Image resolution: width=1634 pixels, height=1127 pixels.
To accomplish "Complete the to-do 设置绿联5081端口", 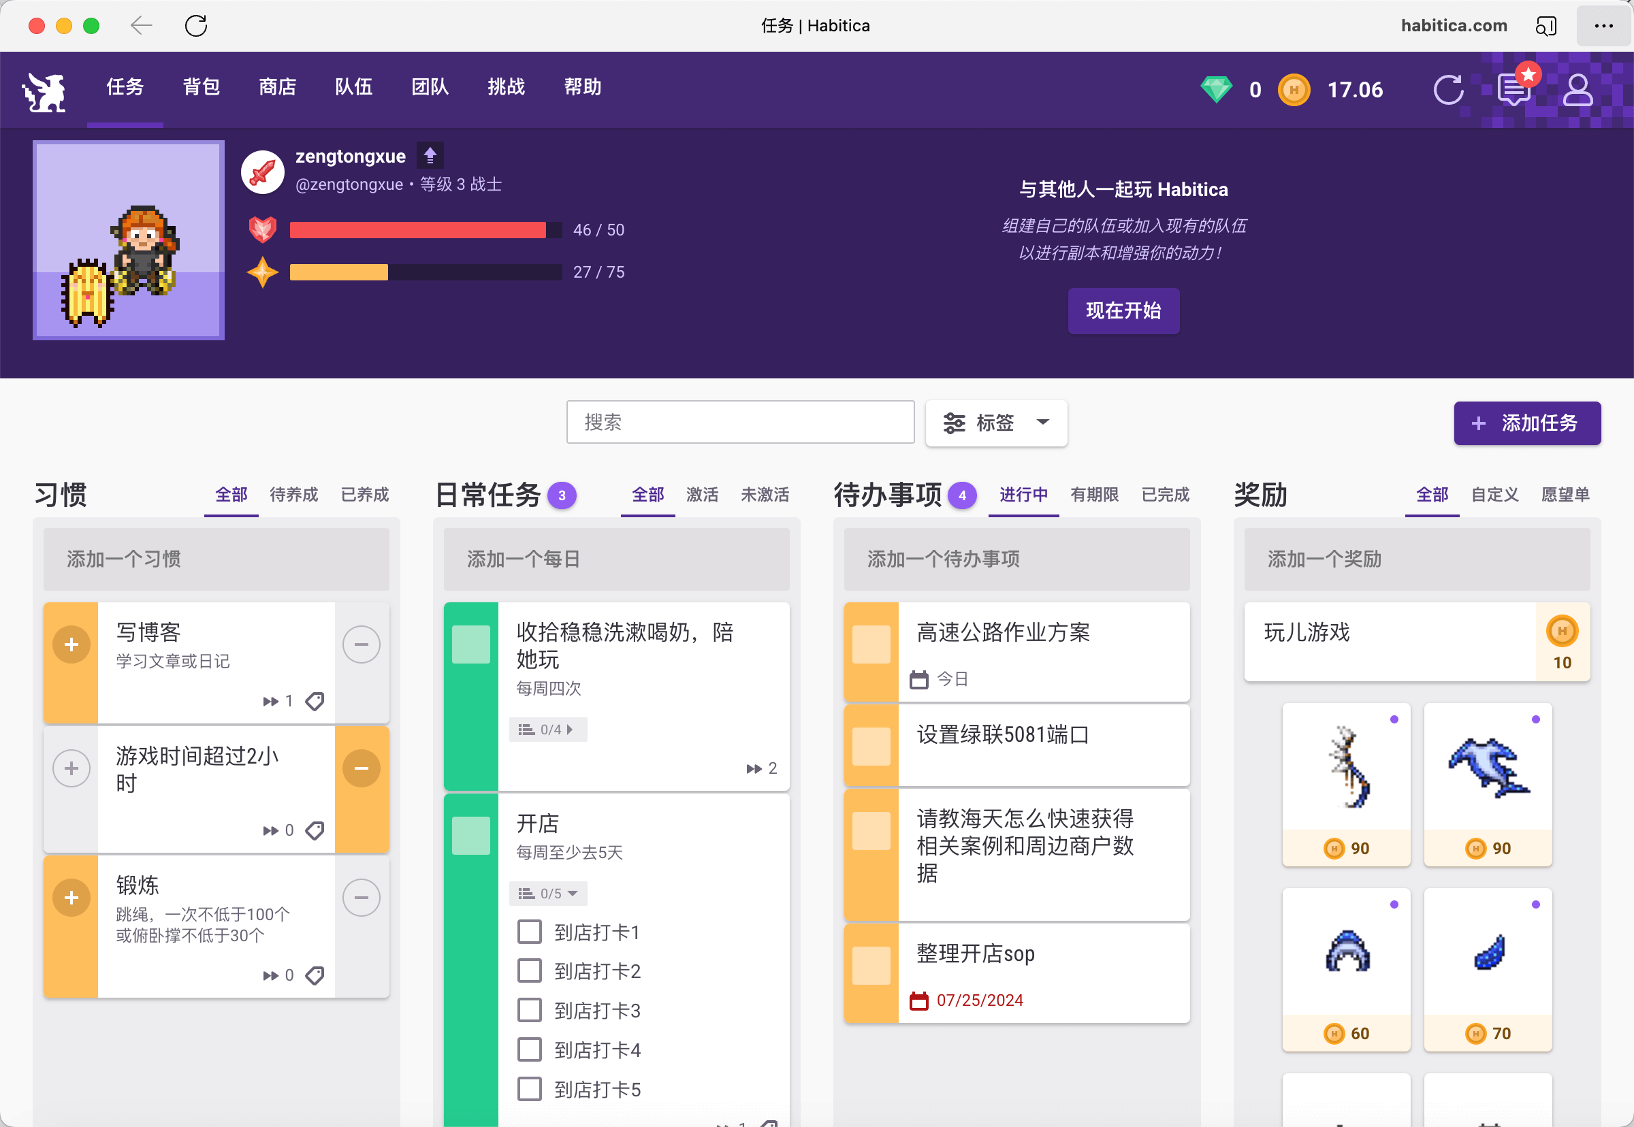I will (x=870, y=747).
